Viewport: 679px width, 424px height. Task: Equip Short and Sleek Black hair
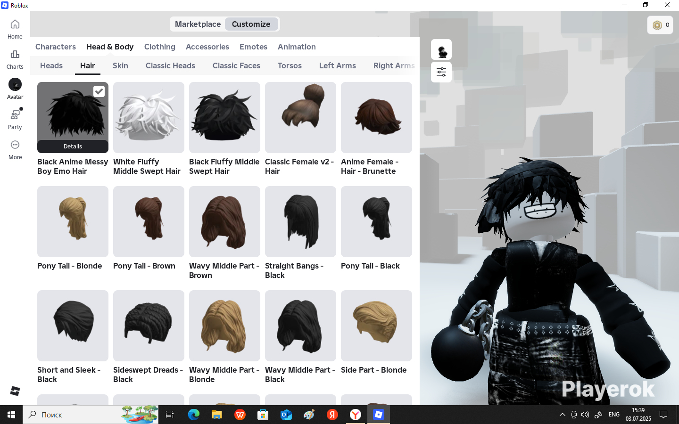[73, 326]
